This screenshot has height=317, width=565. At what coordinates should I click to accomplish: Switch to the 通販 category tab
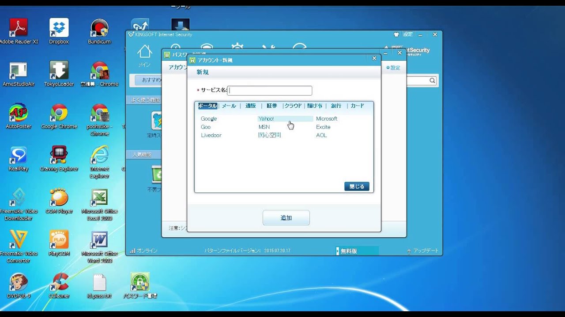click(x=250, y=106)
